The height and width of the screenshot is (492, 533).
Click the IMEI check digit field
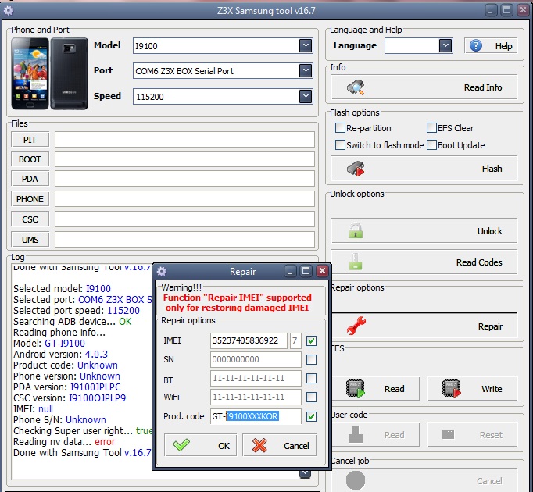295,340
